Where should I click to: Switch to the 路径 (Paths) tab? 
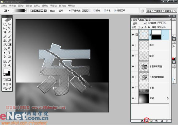click(148, 20)
